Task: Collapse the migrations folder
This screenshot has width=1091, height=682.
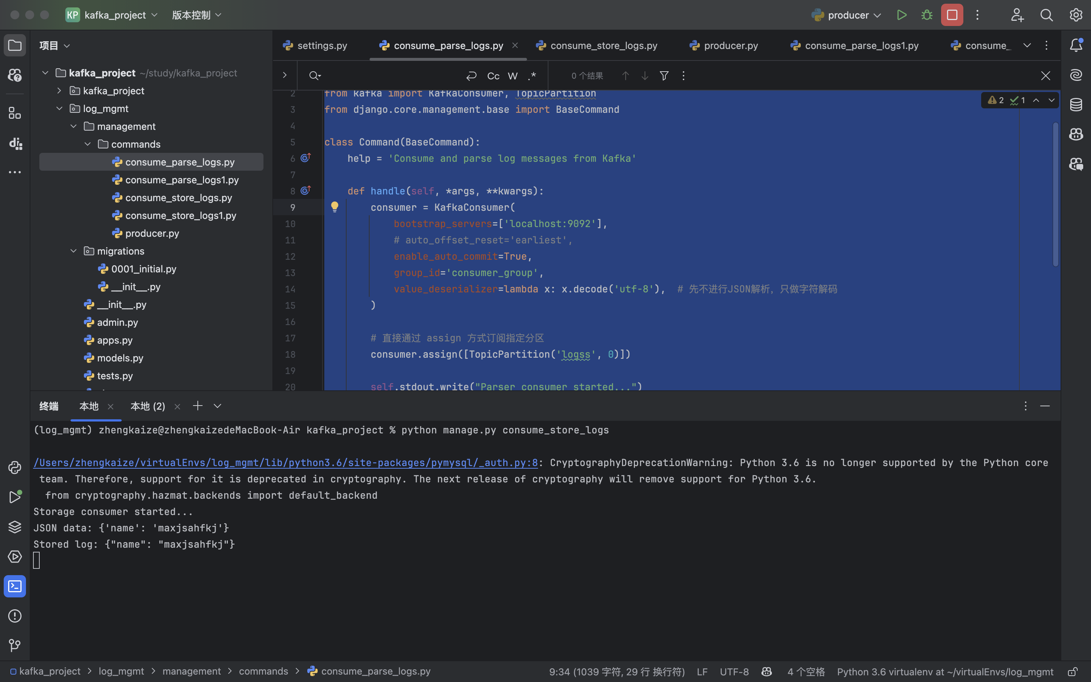Action: click(x=73, y=251)
